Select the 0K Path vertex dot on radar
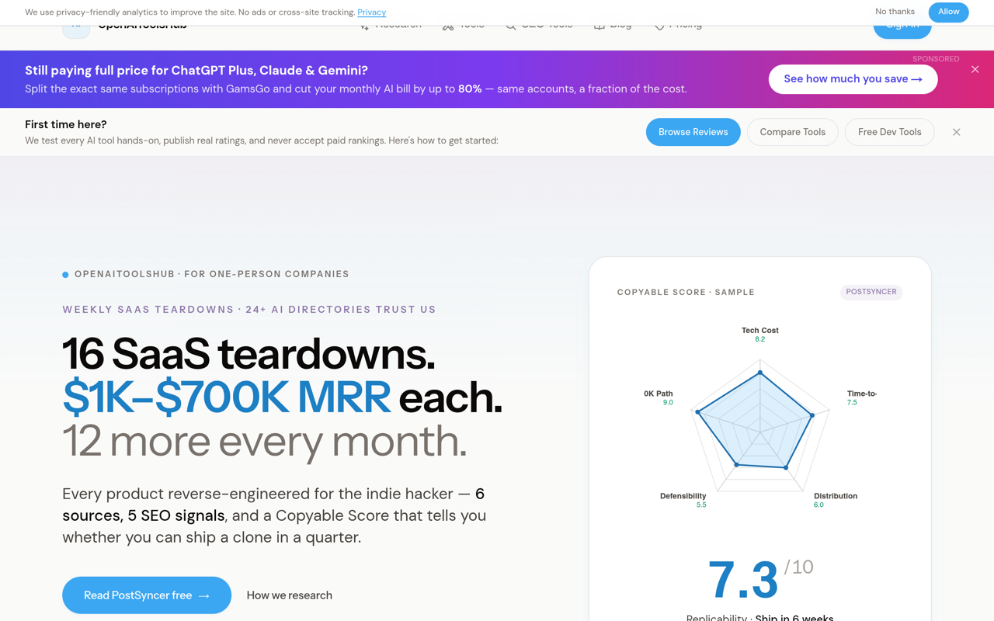 (x=698, y=412)
